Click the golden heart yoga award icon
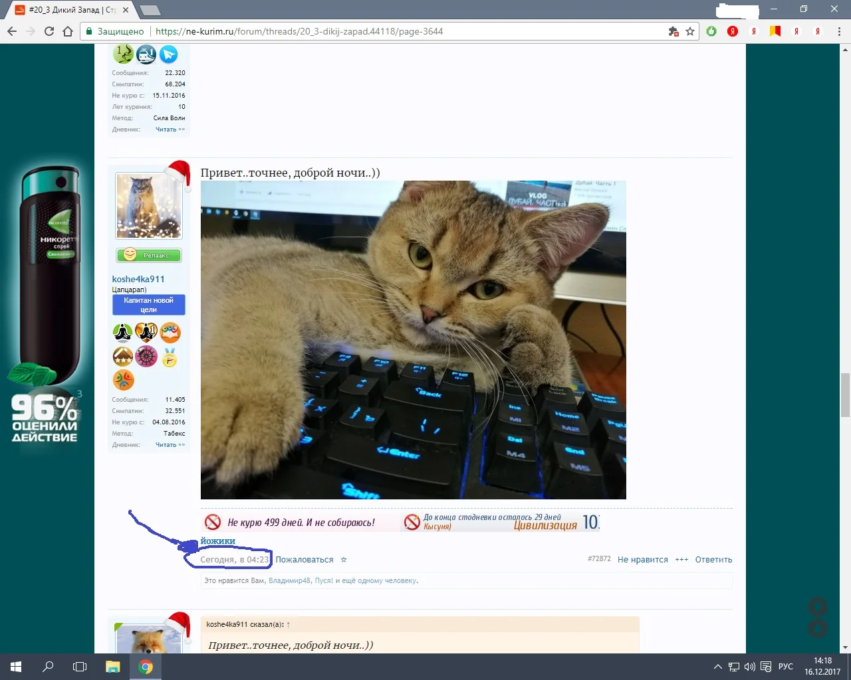 pos(146,331)
